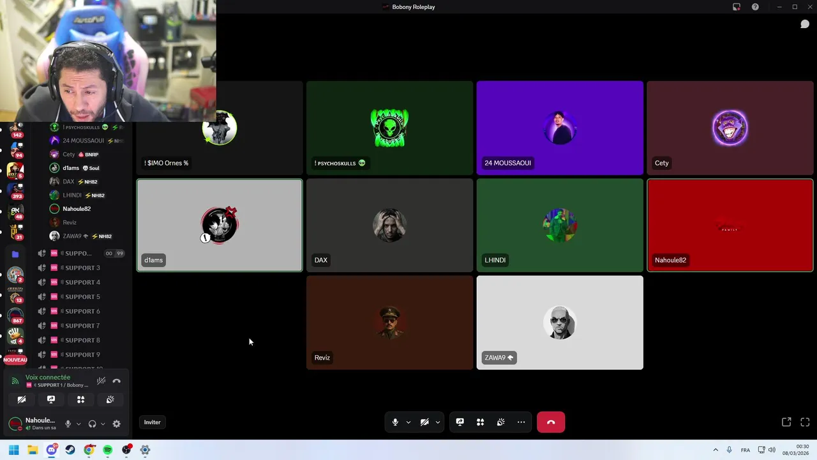Screen dimensions: 817x460
Task: Join the SUPPORT 4 voice channel
Action: click(x=81, y=282)
